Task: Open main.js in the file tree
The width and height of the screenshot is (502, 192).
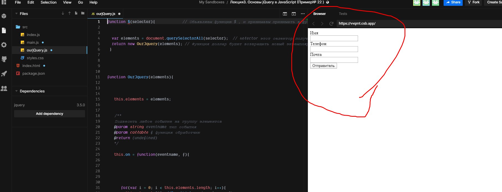Action: [33, 42]
